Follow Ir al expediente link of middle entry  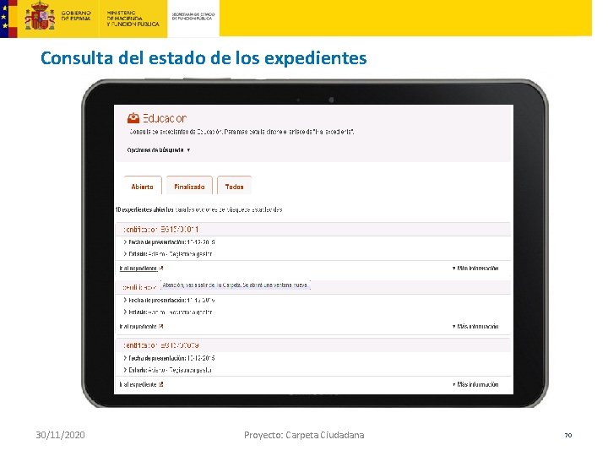coord(138,327)
